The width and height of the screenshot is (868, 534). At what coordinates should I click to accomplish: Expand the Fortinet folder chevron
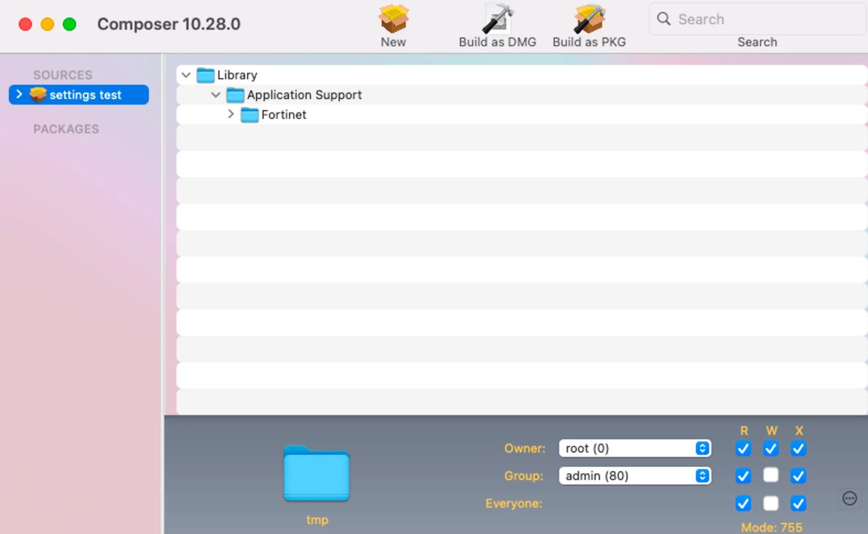(x=231, y=114)
